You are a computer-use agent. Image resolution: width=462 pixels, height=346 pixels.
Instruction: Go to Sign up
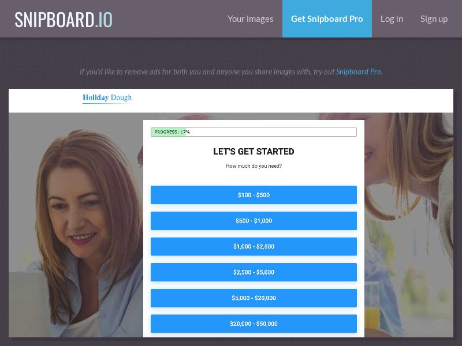434,19
